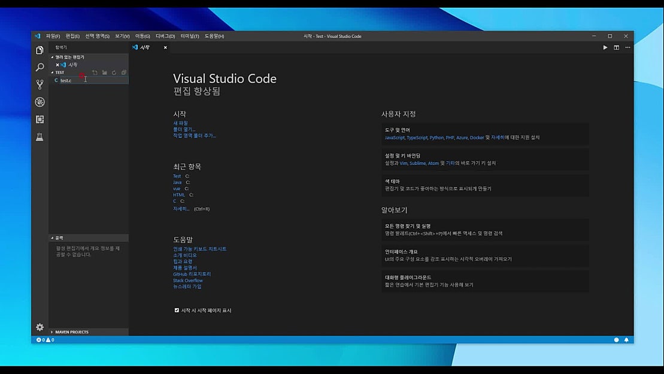The image size is (664, 374).
Task: Create a new folder via the Explorer toolbar icon
Action: click(x=104, y=72)
